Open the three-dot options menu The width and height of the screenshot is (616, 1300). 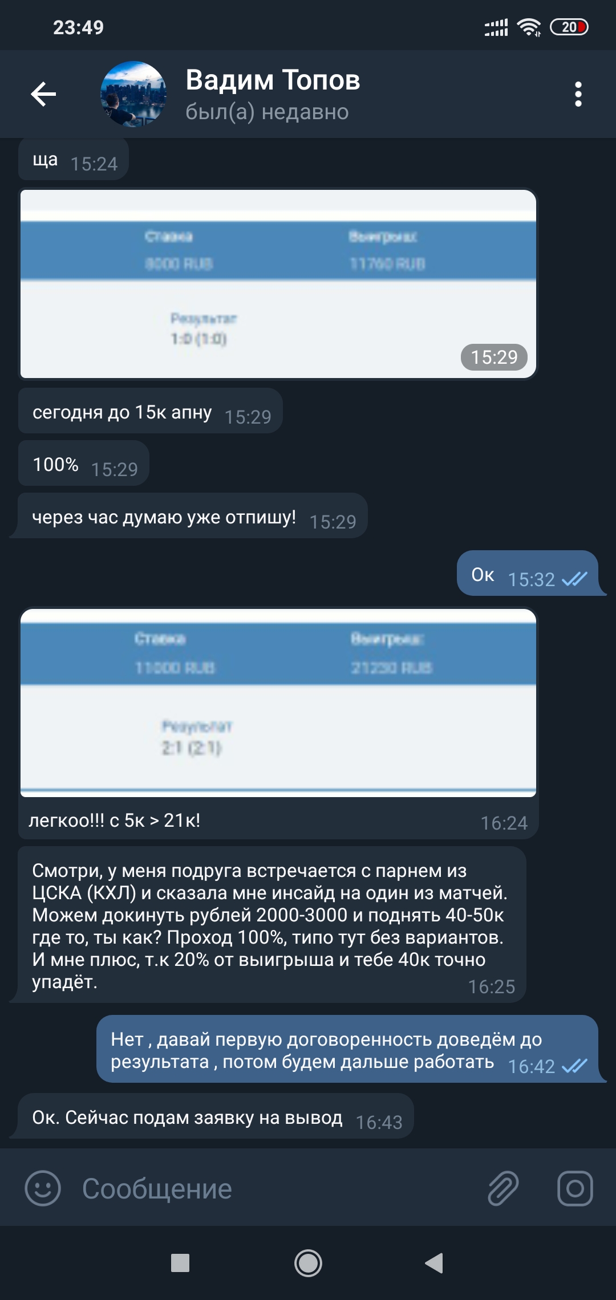(x=578, y=94)
